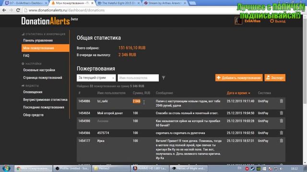Viewport: 307px width, 172px height.
Task: Switch to EvilArthas's Dashboard tab
Action: (x=25, y=3)
